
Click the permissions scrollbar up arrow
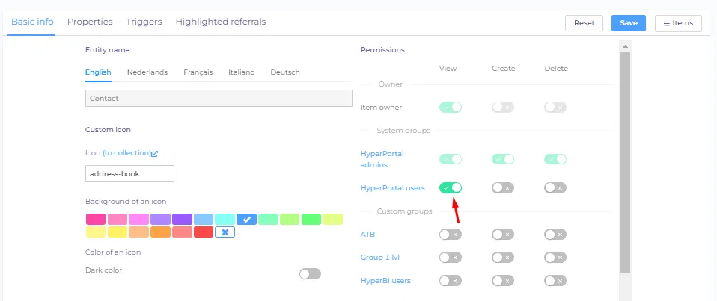pyautogui.click(x=625, y=46)
